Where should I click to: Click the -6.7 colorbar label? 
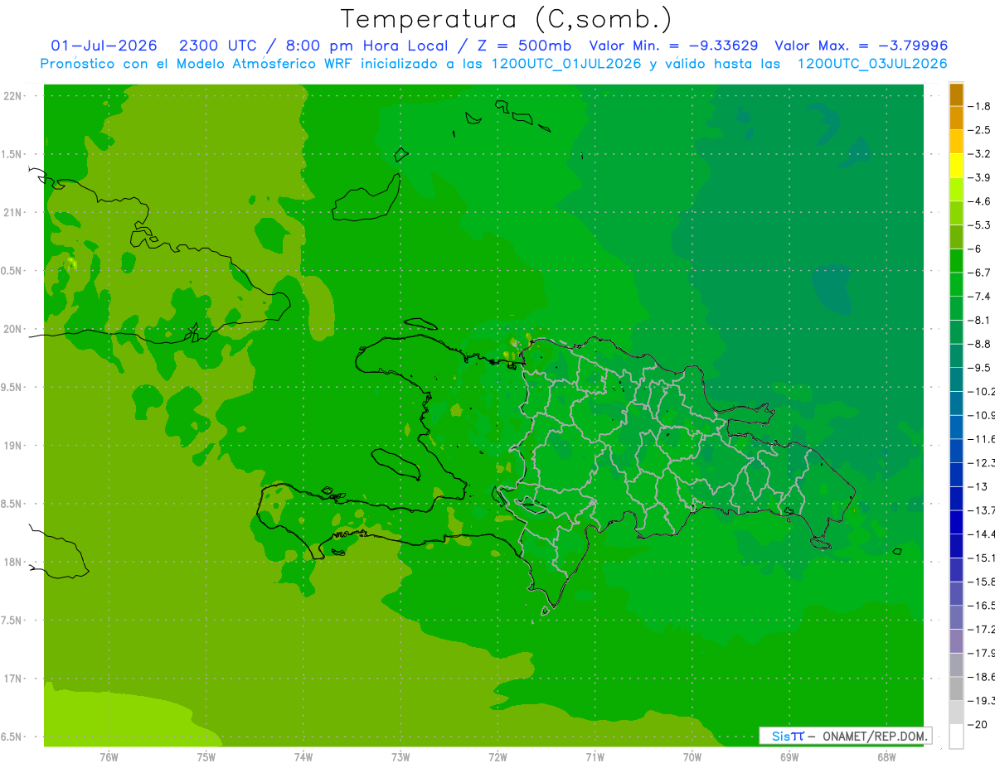tap(980, 273)
